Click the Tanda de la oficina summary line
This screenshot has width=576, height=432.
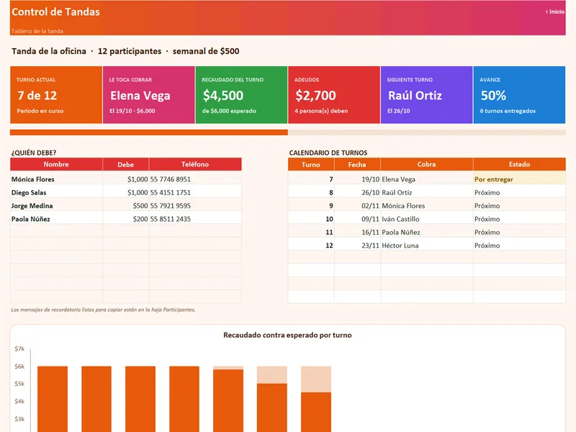pyautogui.click(x=125, y=51)
